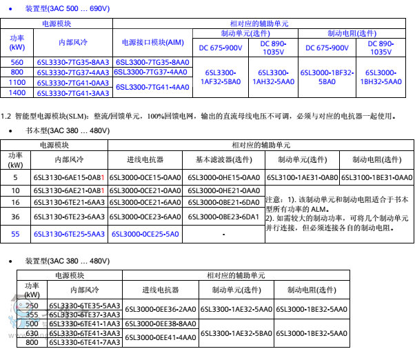Viewport: 415px width, 349px height.
Task: Click filter 6SL3000-0BE23-6DA1
Action: click(224, 217)
